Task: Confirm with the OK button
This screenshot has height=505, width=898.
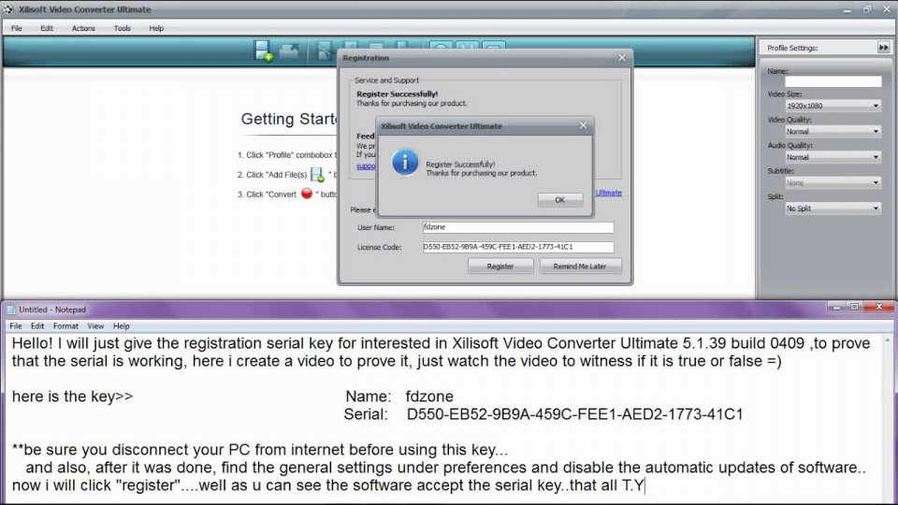Action: (560, 200)
